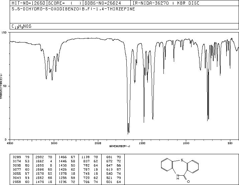Image resolution: width=239 pixels, height=185 pixels.
Task: Select peak value 1479 in table
Action: (x=40, y=182)
